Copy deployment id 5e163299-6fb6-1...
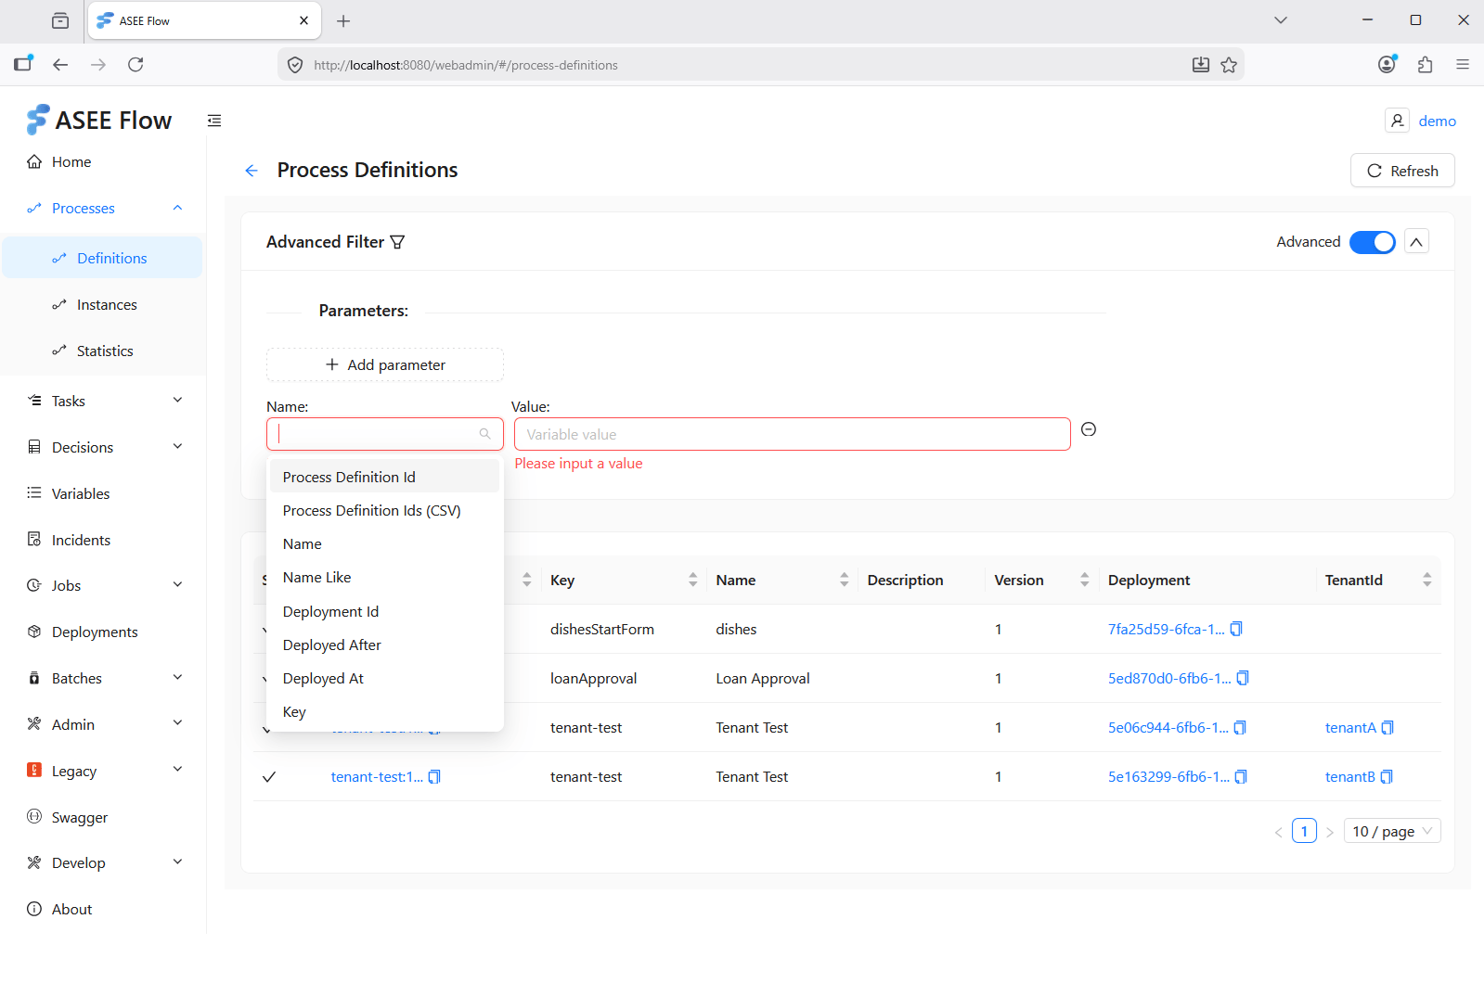1484x983 pixels. (x=1241, y=776)
